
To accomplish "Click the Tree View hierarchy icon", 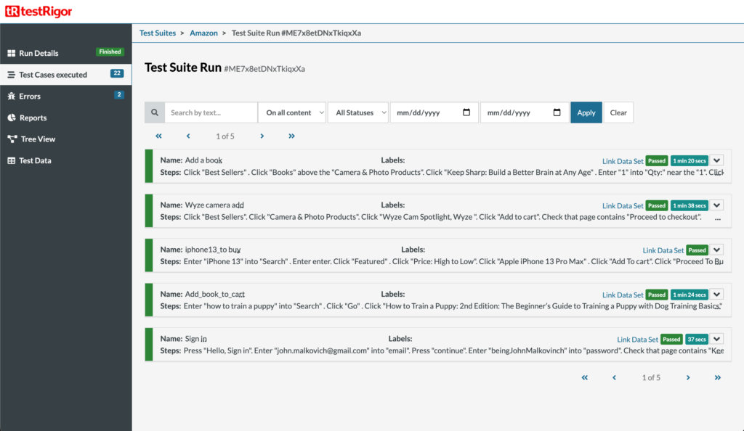I will click(x=12, y=139).
